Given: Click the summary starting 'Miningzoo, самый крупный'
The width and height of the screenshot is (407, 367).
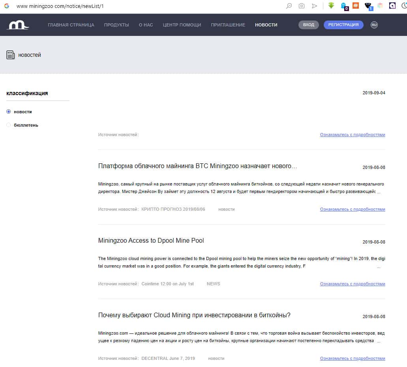Looking at the screenshot, I should coord(241,188).
